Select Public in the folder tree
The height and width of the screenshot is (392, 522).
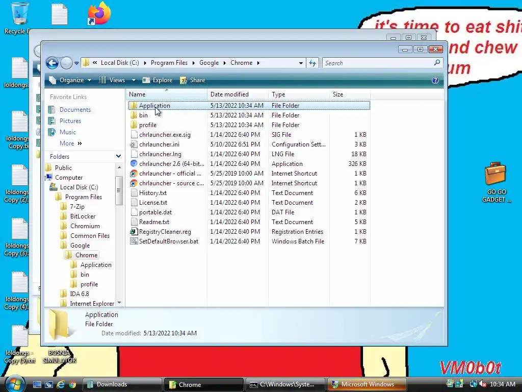click(x=63, y=167)
